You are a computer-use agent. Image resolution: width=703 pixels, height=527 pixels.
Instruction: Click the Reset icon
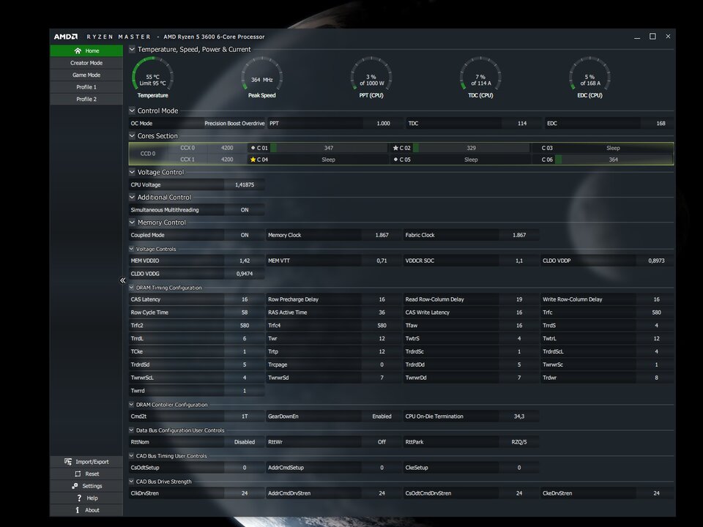coord(78,474)
